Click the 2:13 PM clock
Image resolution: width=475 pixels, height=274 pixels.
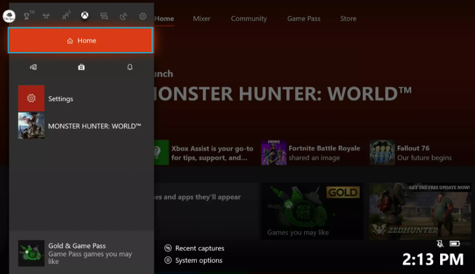point(433,259)
